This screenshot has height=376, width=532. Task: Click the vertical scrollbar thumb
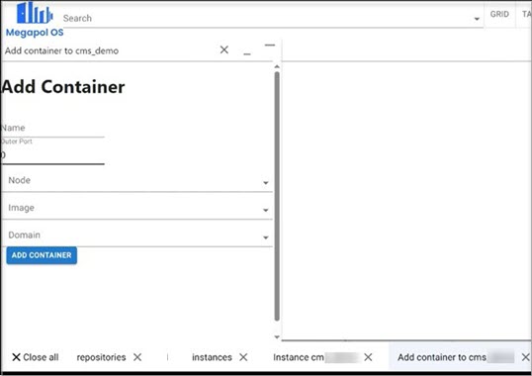coord(277,196)
